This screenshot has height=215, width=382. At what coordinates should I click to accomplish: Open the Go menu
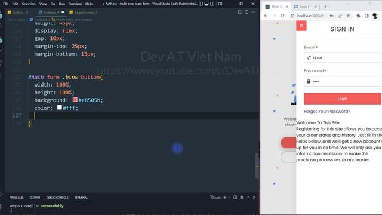point(53,4)
